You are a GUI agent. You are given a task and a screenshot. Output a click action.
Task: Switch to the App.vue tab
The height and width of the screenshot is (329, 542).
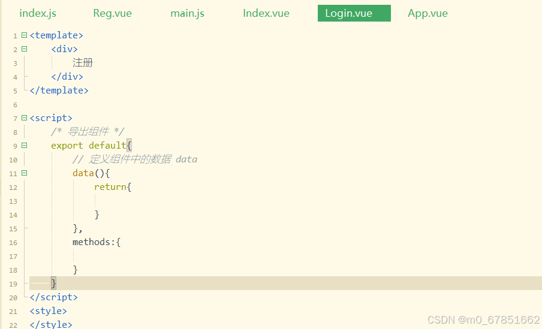point(427,13)
